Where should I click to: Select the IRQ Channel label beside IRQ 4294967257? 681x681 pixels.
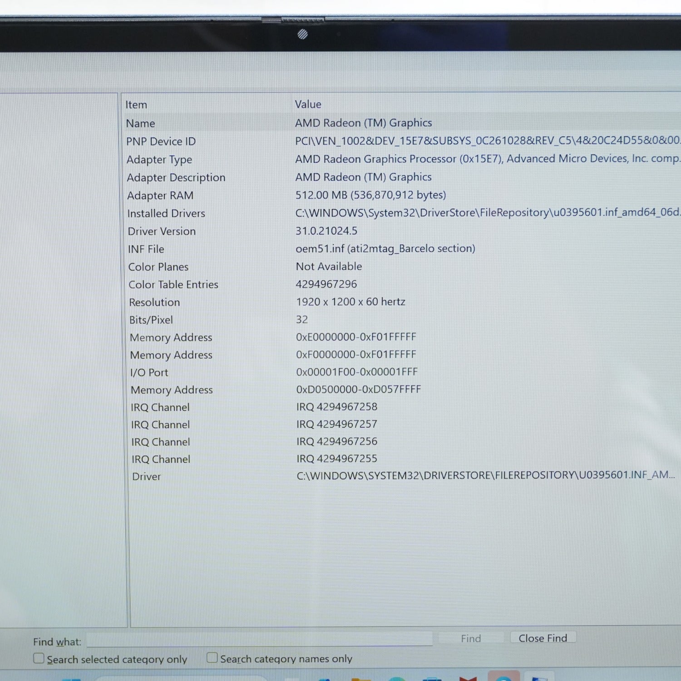pyautogui.click(x=160, y=425)
